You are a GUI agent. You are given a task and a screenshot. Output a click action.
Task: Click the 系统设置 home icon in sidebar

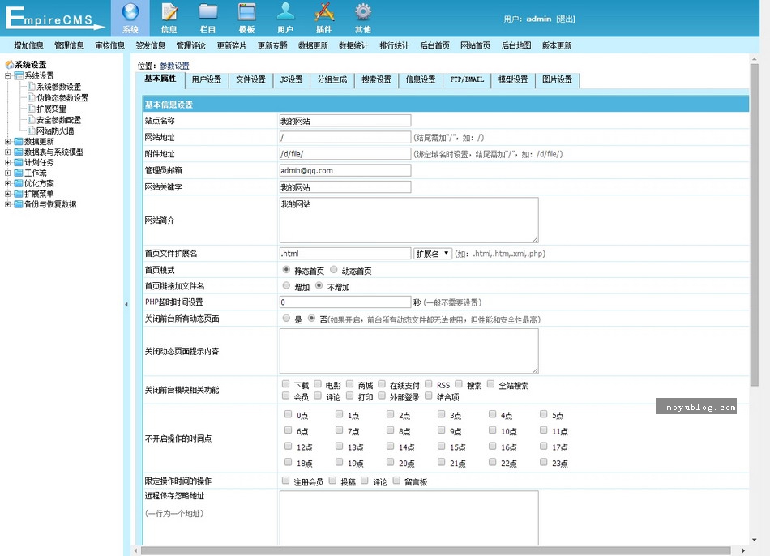click(9, 64)
